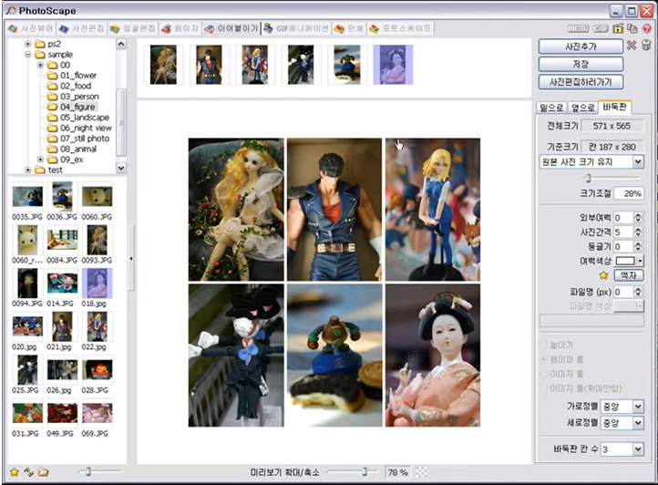
Task: Select the 이미지 풀(확대안함) radio option
Action: coord(545,388)
